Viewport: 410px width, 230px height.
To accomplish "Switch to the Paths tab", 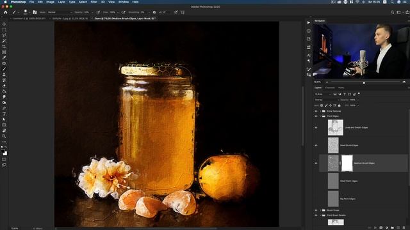I will (x=341, y=88).
